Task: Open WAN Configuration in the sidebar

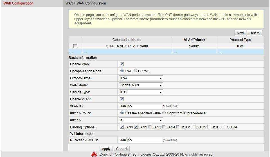Action: (19, 3)
